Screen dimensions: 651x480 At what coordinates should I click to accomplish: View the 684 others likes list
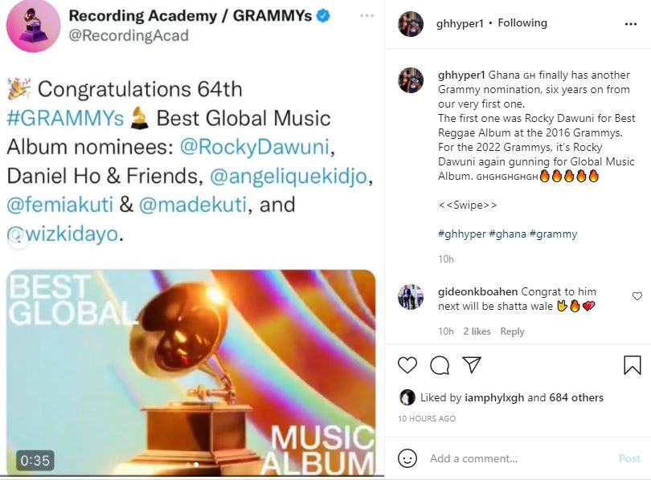pyautogui.click(x=575, y=397)
